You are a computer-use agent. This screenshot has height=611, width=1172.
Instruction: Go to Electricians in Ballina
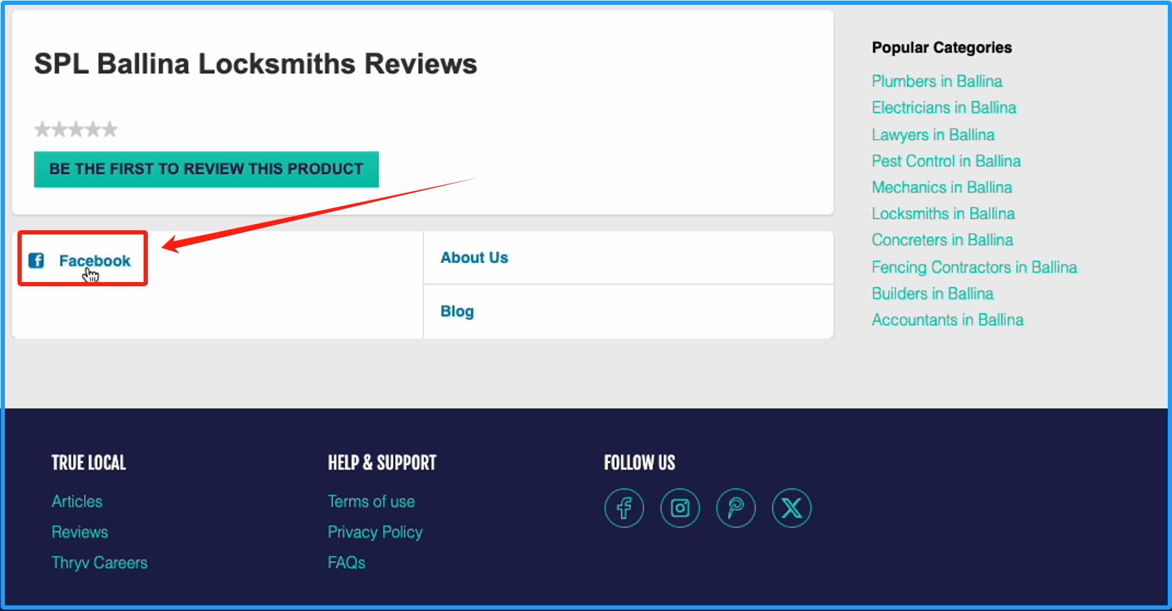(x=944, y=108)
